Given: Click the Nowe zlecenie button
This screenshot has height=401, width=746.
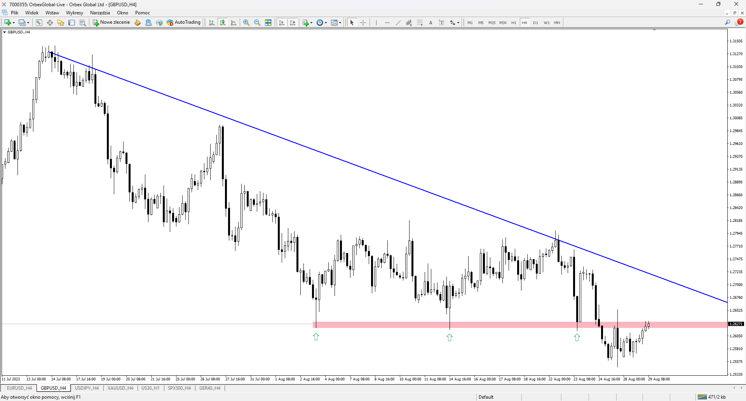Looking at the screenshot, I should 111,23.
